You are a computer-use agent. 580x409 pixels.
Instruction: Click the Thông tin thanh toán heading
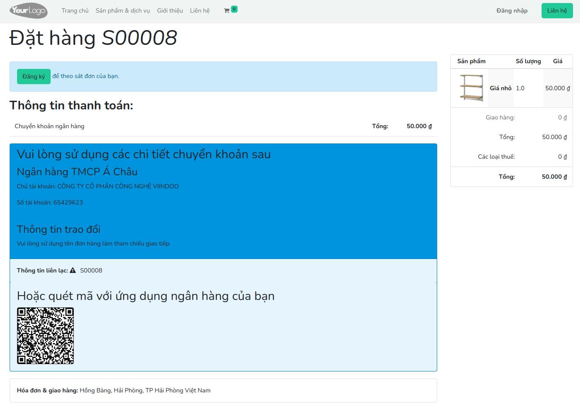point(71,106)
